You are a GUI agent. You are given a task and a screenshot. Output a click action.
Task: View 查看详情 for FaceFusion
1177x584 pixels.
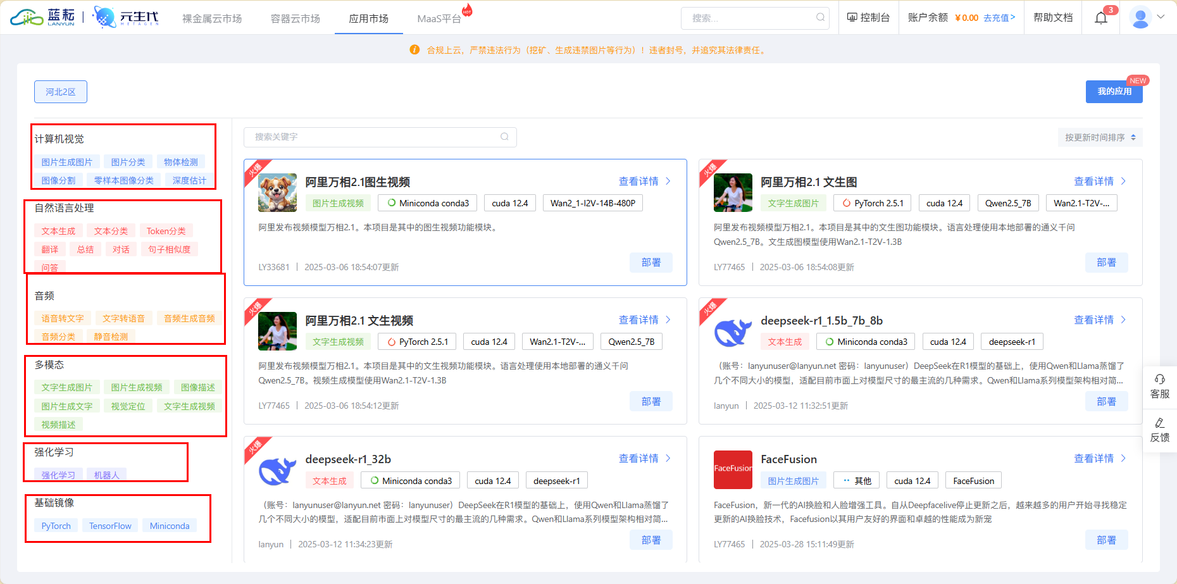(x=1100, y=459)
